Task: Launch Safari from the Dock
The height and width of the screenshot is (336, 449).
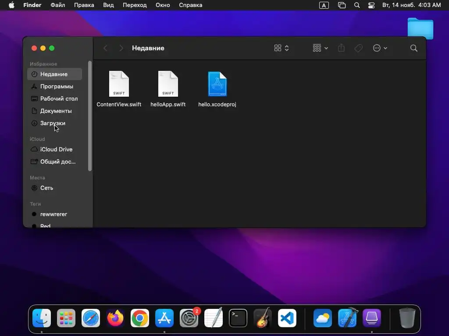Action: pos(91,318)
